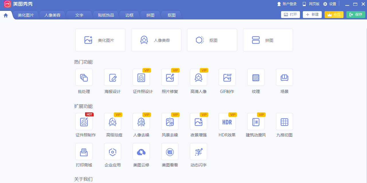This screenshot has height=183, width=367.
Task: Click the 企业应用 enterprise icon
Action: click(x=113, y=152)
